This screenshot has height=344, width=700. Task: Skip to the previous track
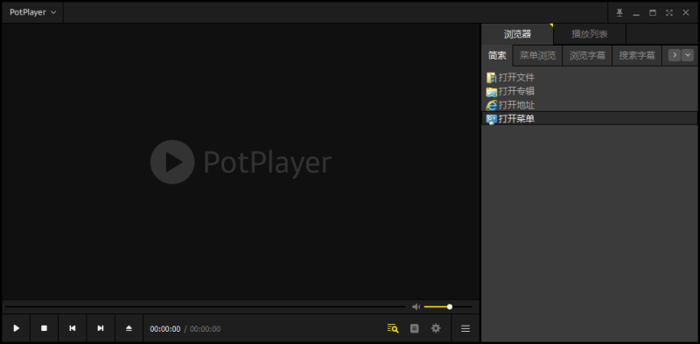click(x=73, y=328)
